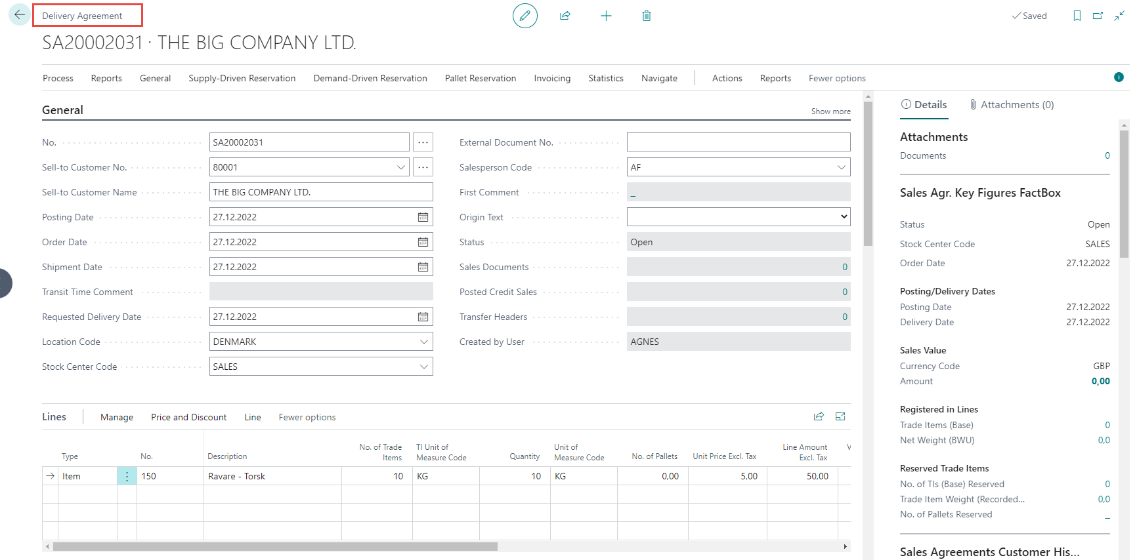1137x560 pixels.
Task: Click the share icon in top toolbar
Action: [x=565, y=16]
